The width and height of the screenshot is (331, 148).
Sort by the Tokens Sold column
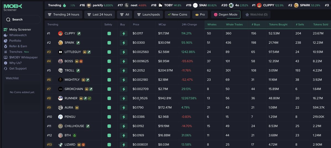coord(321,24)
